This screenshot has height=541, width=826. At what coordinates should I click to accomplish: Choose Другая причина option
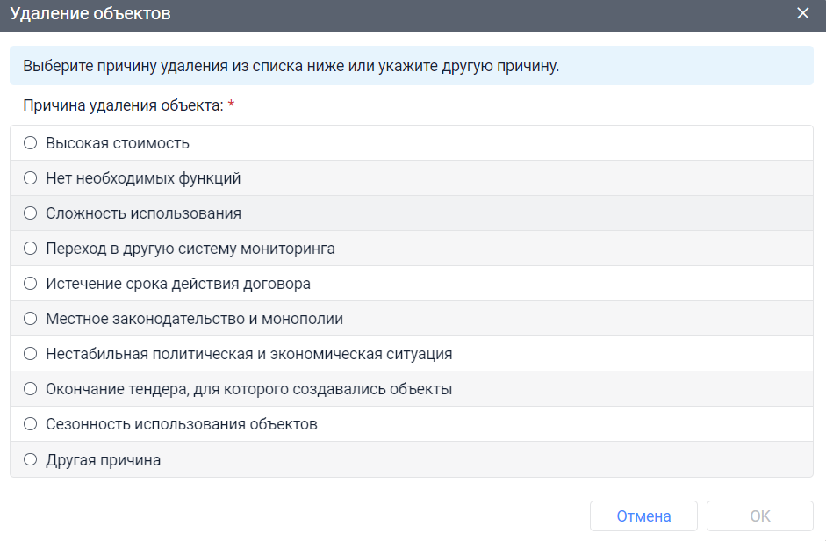tap(30, 459)
